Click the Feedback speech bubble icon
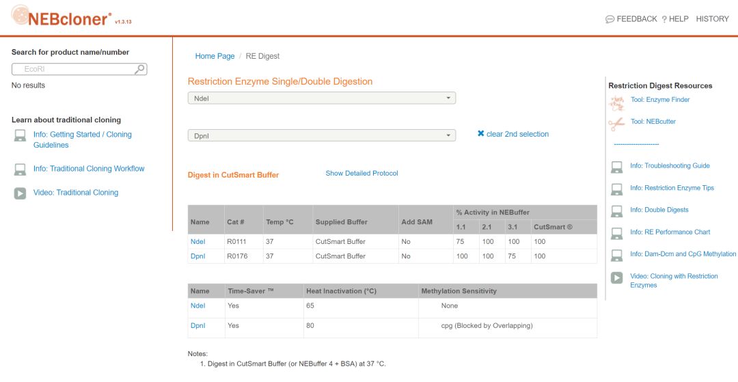 (610, 19)
